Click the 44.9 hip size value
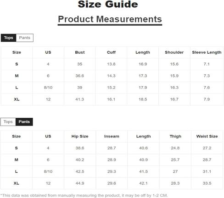 [x=80, y=183]
